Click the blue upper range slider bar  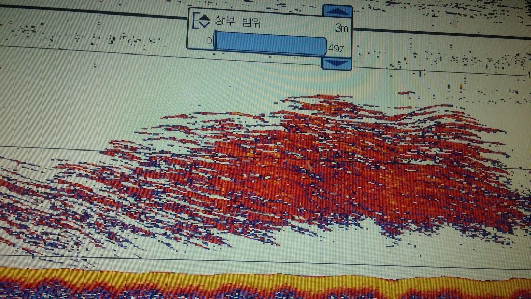[271, 43]
